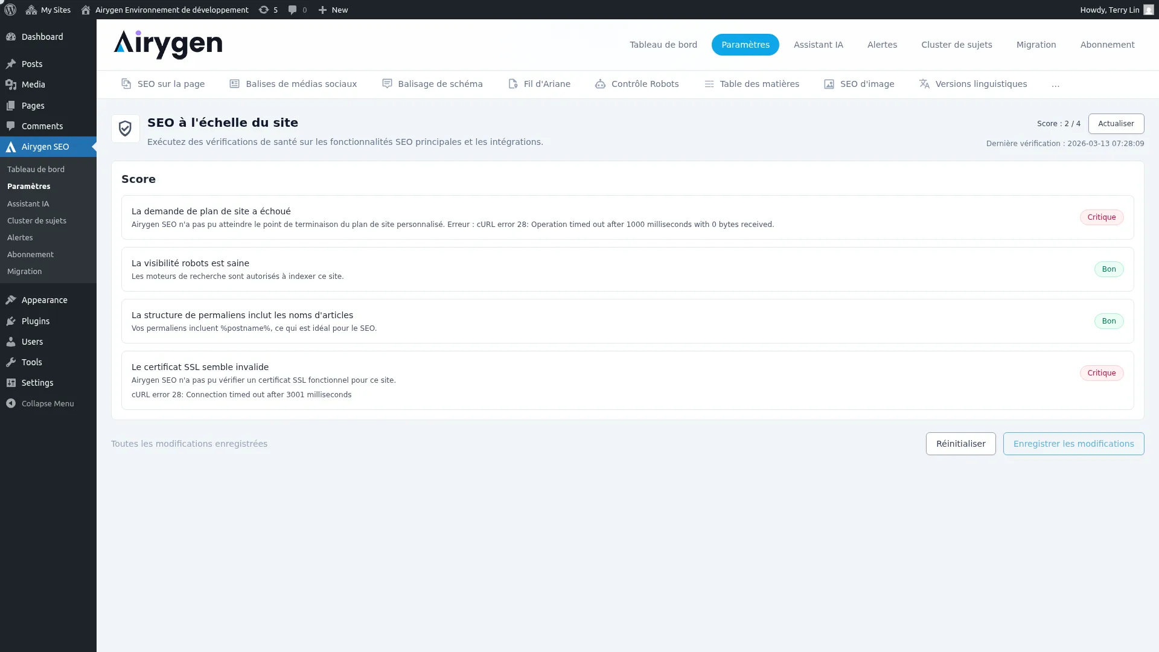Click the "Score : 2 / 4" text

[1059, 124]
